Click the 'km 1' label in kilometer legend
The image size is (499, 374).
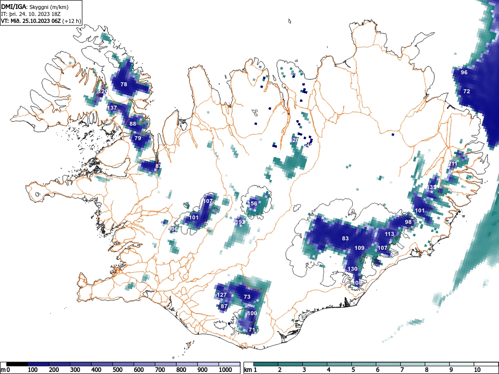(250, 370)
